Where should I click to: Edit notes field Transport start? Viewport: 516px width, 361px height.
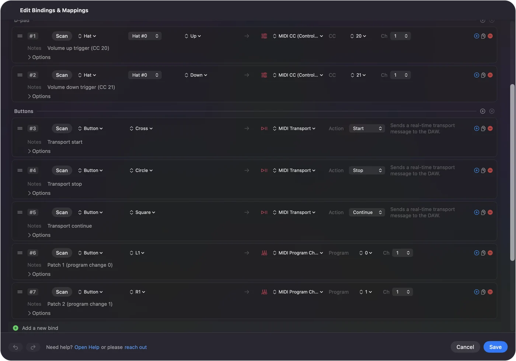pos(65,142)
